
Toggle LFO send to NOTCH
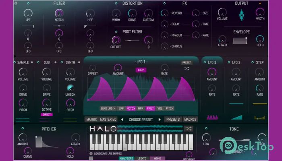(x=131, y=108)
